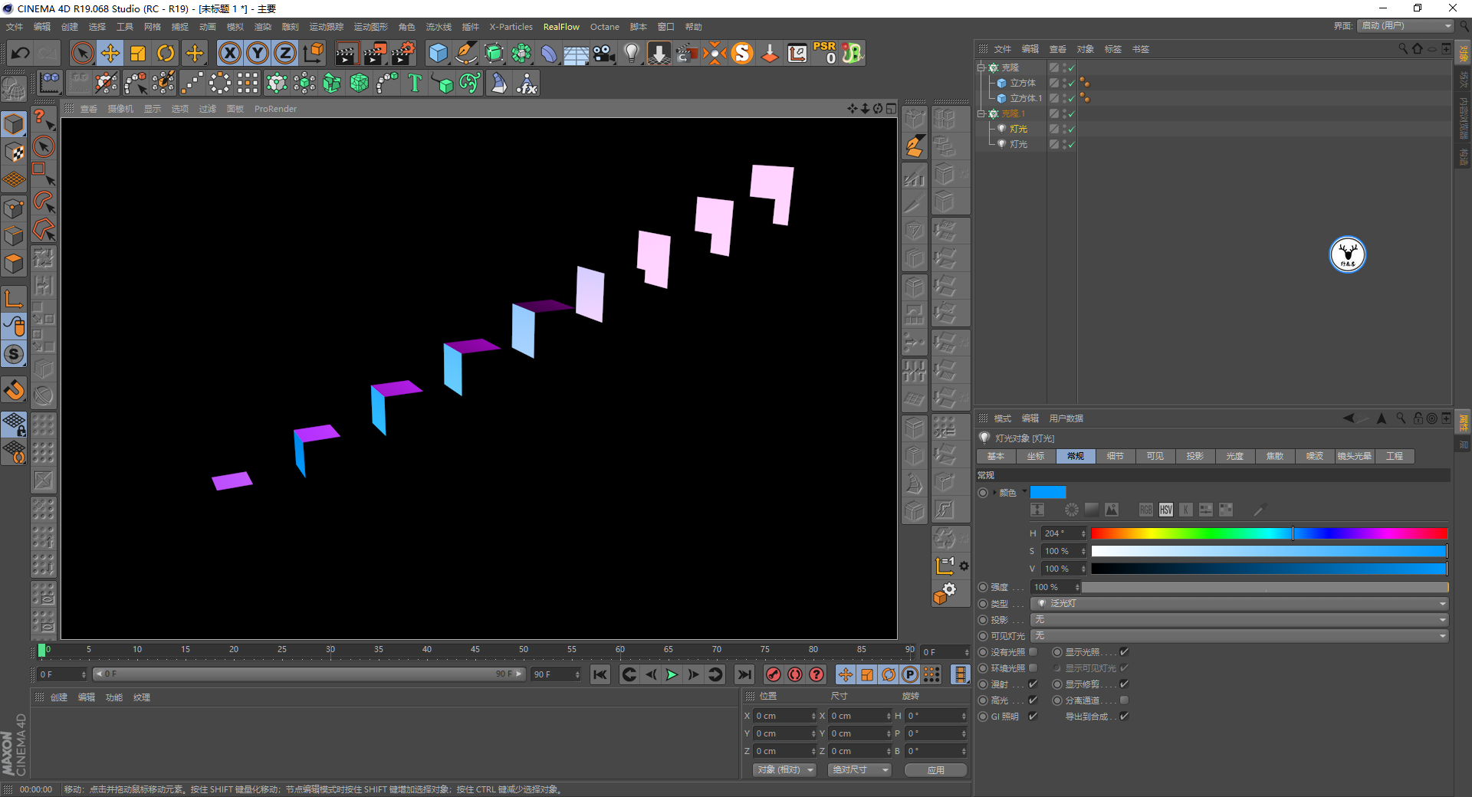Image resolution: width=1472 pixels, height=797 pixels.
Task: Open the 投影 shadow dropdown
Action: pyautogui.click(x=1240, y=620)
